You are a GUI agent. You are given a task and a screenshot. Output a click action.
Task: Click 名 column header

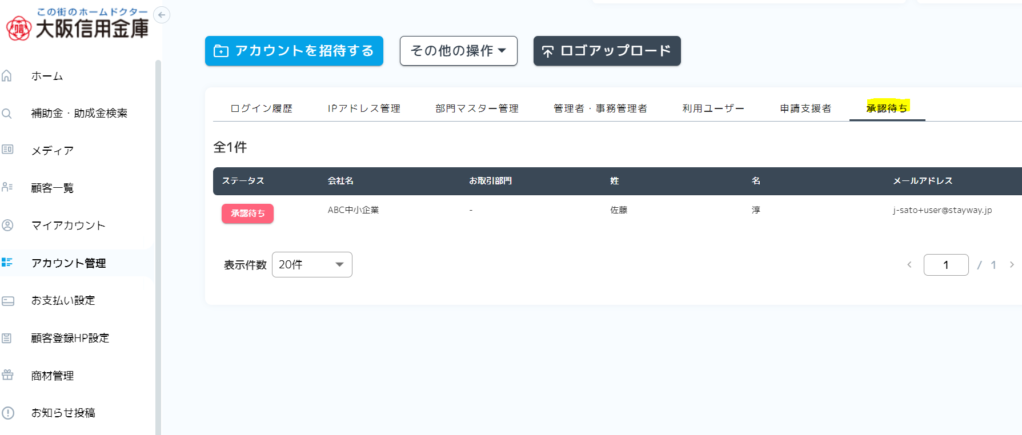coord(756,181)
